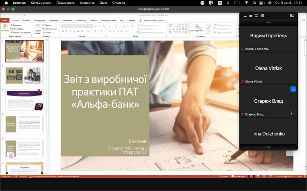Click the Tell me lightbulb icon
Screen dimensions: 307x191
coord(141,20)
